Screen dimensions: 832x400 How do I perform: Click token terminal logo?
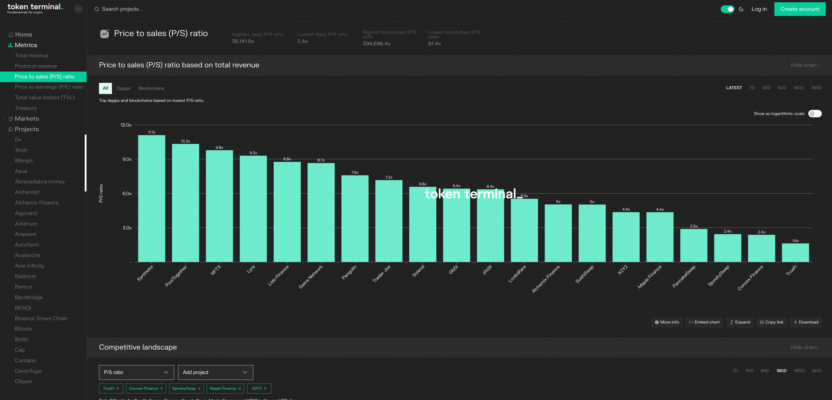pyautogui.click(x=35, y=8)
